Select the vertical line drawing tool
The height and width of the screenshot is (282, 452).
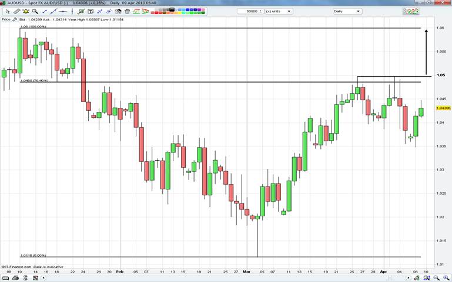click(x=72, y=12)
